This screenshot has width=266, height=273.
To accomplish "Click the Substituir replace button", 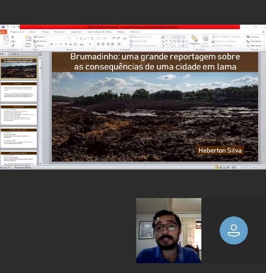I will [x=255, y=41].
